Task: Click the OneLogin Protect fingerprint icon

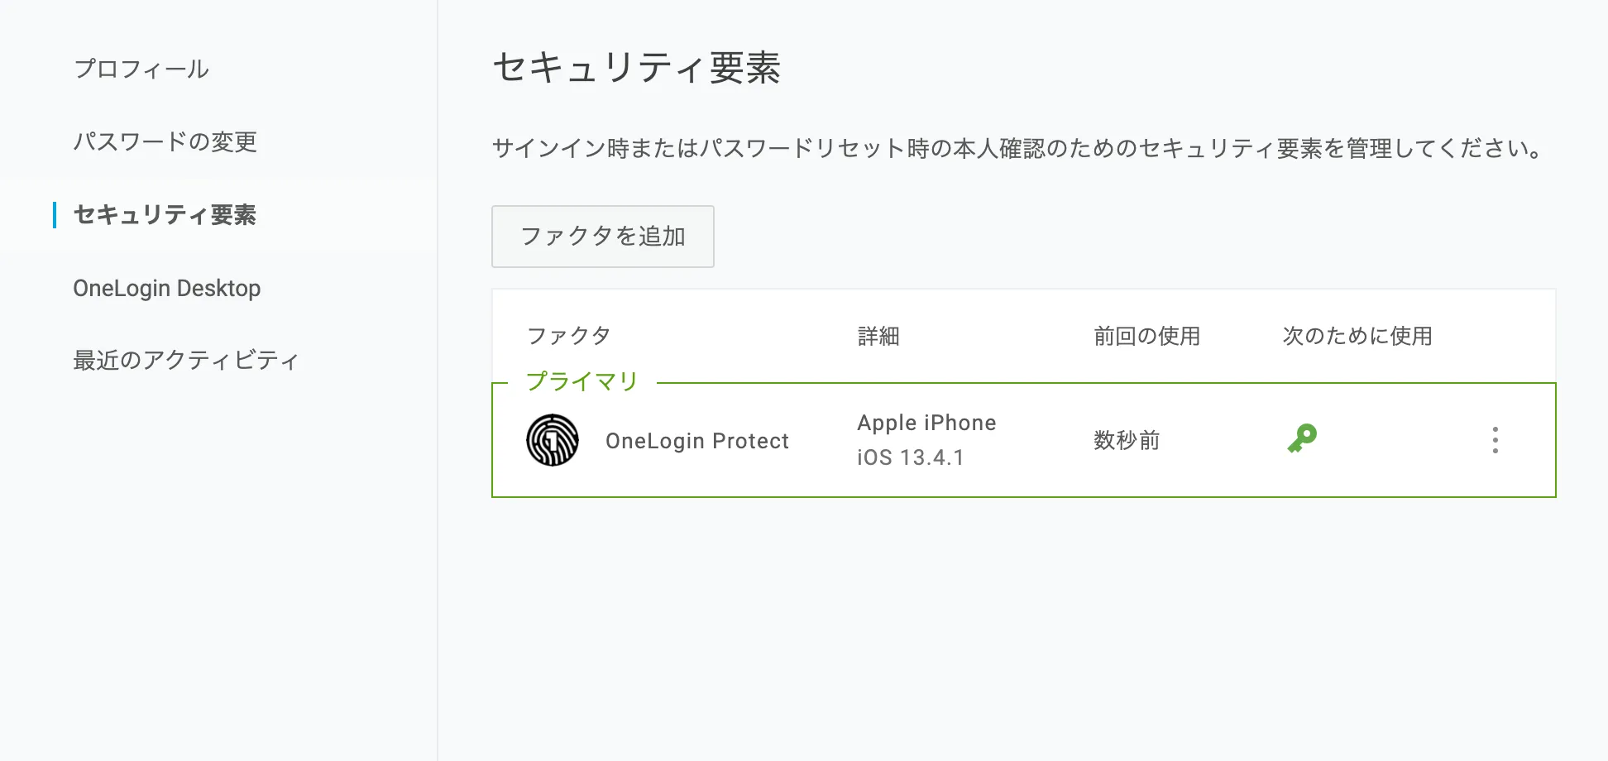Action: [x=553, y=440]
